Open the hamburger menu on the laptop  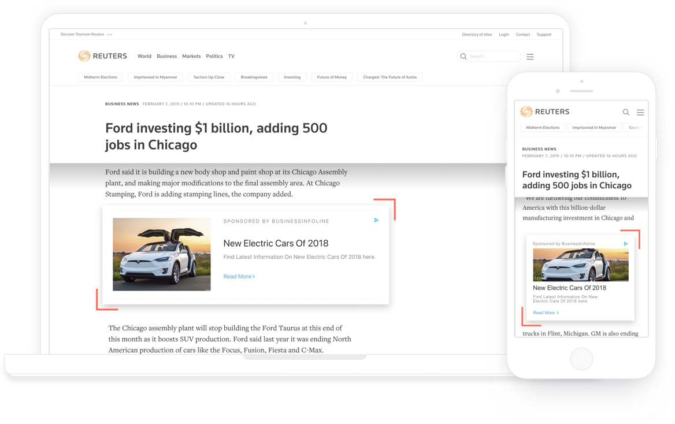point(530,57)
